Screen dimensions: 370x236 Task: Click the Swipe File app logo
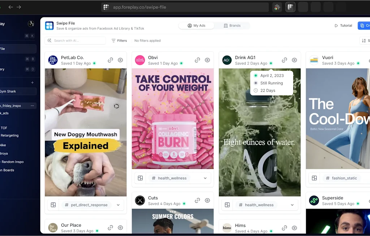(49, 26)
